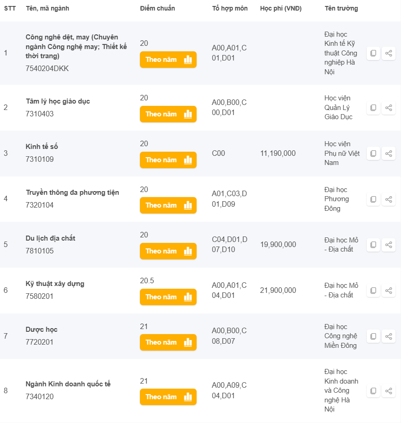The image size is (401, 423).
Task: Share the Du lịch địa chất row
Action: 389,245
